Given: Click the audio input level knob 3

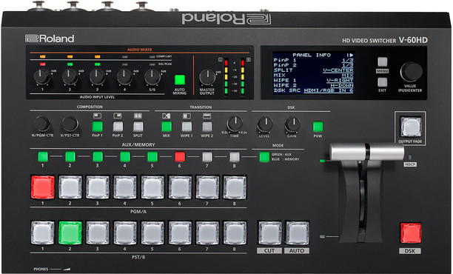Looking at the screenshot, I should coord(98,77).
